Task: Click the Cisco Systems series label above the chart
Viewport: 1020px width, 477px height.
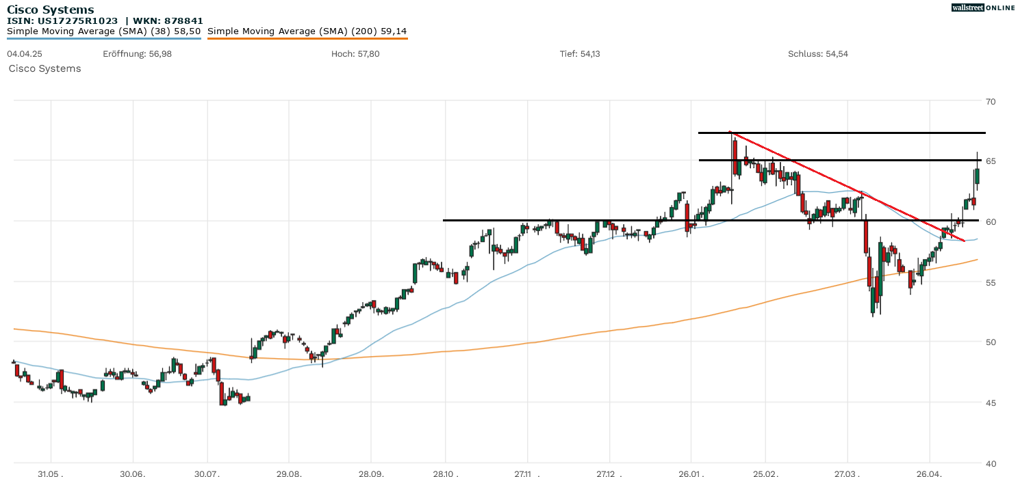Action: (44, 68)
